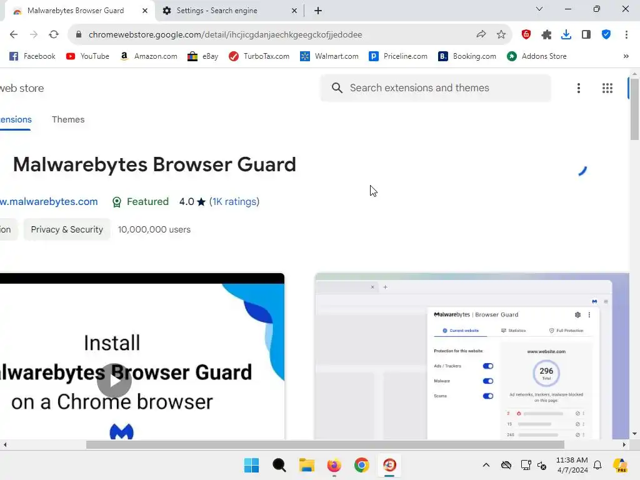Reload the current page
This screenshot has height=480, width=640.
54,35
